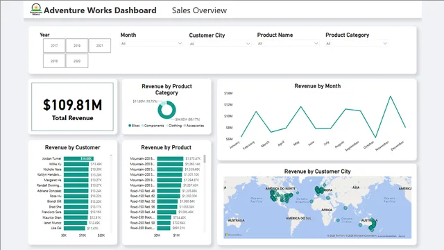Viewport: 444px width, 250px height.
Task: Click the ÁSIA label on map
Action: click(356, 187)
